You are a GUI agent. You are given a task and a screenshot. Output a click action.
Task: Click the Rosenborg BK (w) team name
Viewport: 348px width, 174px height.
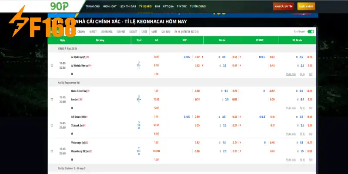pos(80,151)
